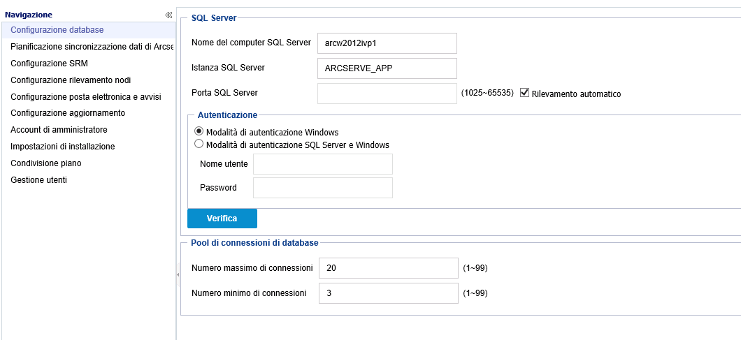The image size is (741, 340).
Task: Focus the Porta SQL Server field
Action: pyautogui.click(x=387, y=93)
